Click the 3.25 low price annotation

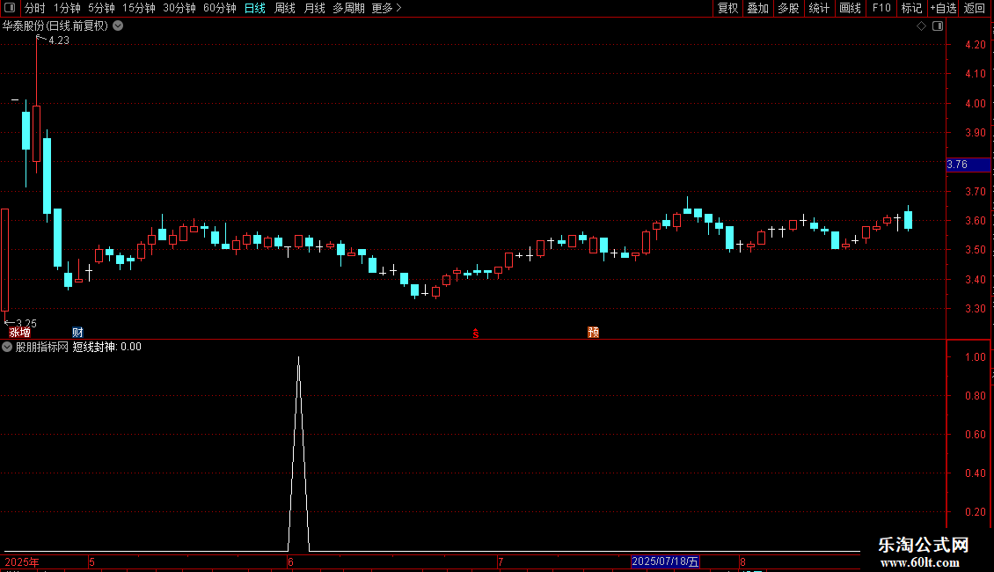(x=26, y=324)
